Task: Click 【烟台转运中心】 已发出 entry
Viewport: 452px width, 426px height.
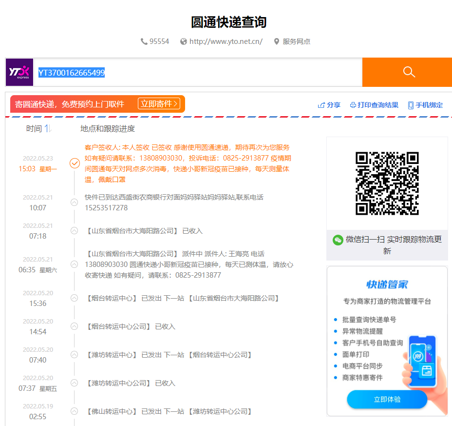Action: 183,298
